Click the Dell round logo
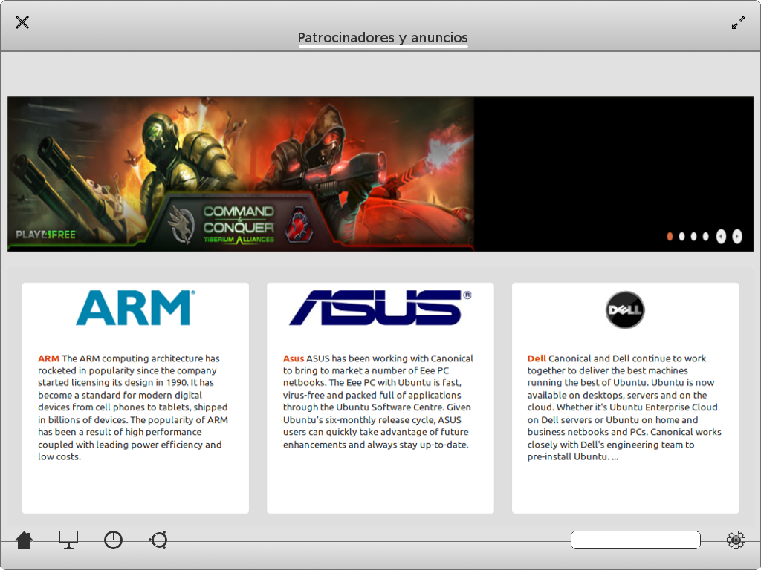This screenshot has height=570, width=761. click(x=625, y=309)
